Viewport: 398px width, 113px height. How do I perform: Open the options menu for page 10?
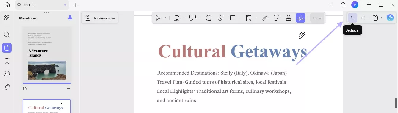point(68,89)
